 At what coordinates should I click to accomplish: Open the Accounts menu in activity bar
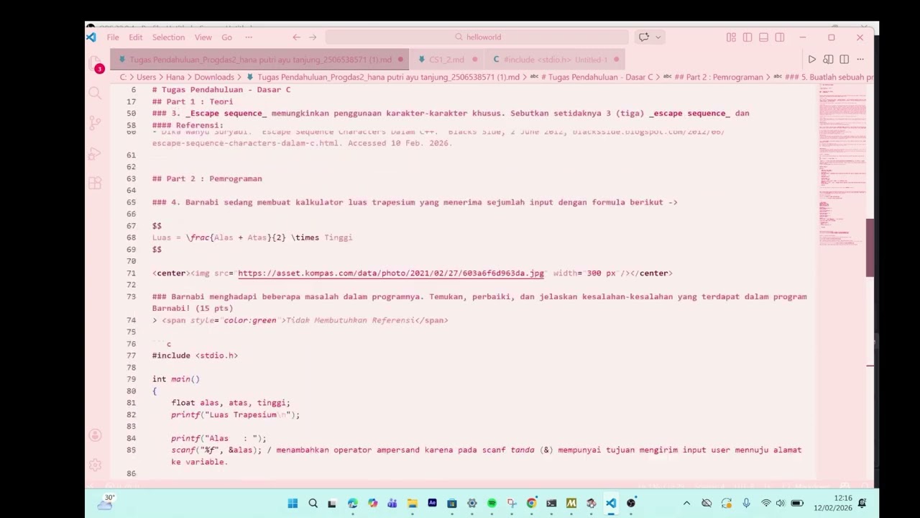(95, 435)
